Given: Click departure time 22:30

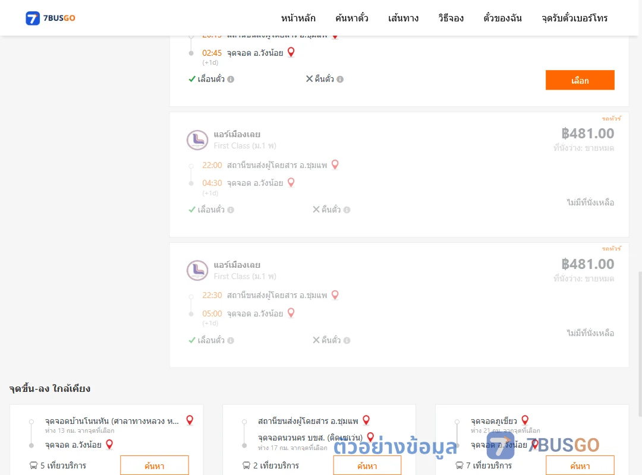Looking at the screenshot, I should pyautogui.click(x=212, y=296).
